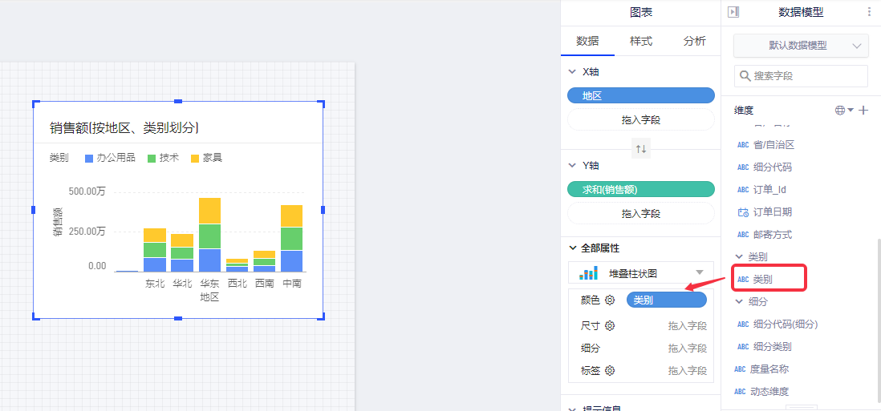The width and height of the screenshot is (881, 411).
Task: Toggle the 技术 legend item
Action: (x=163, y=158)
